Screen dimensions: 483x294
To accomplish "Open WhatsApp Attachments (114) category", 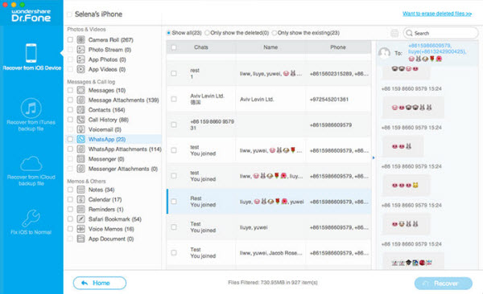I will point(125,149).
